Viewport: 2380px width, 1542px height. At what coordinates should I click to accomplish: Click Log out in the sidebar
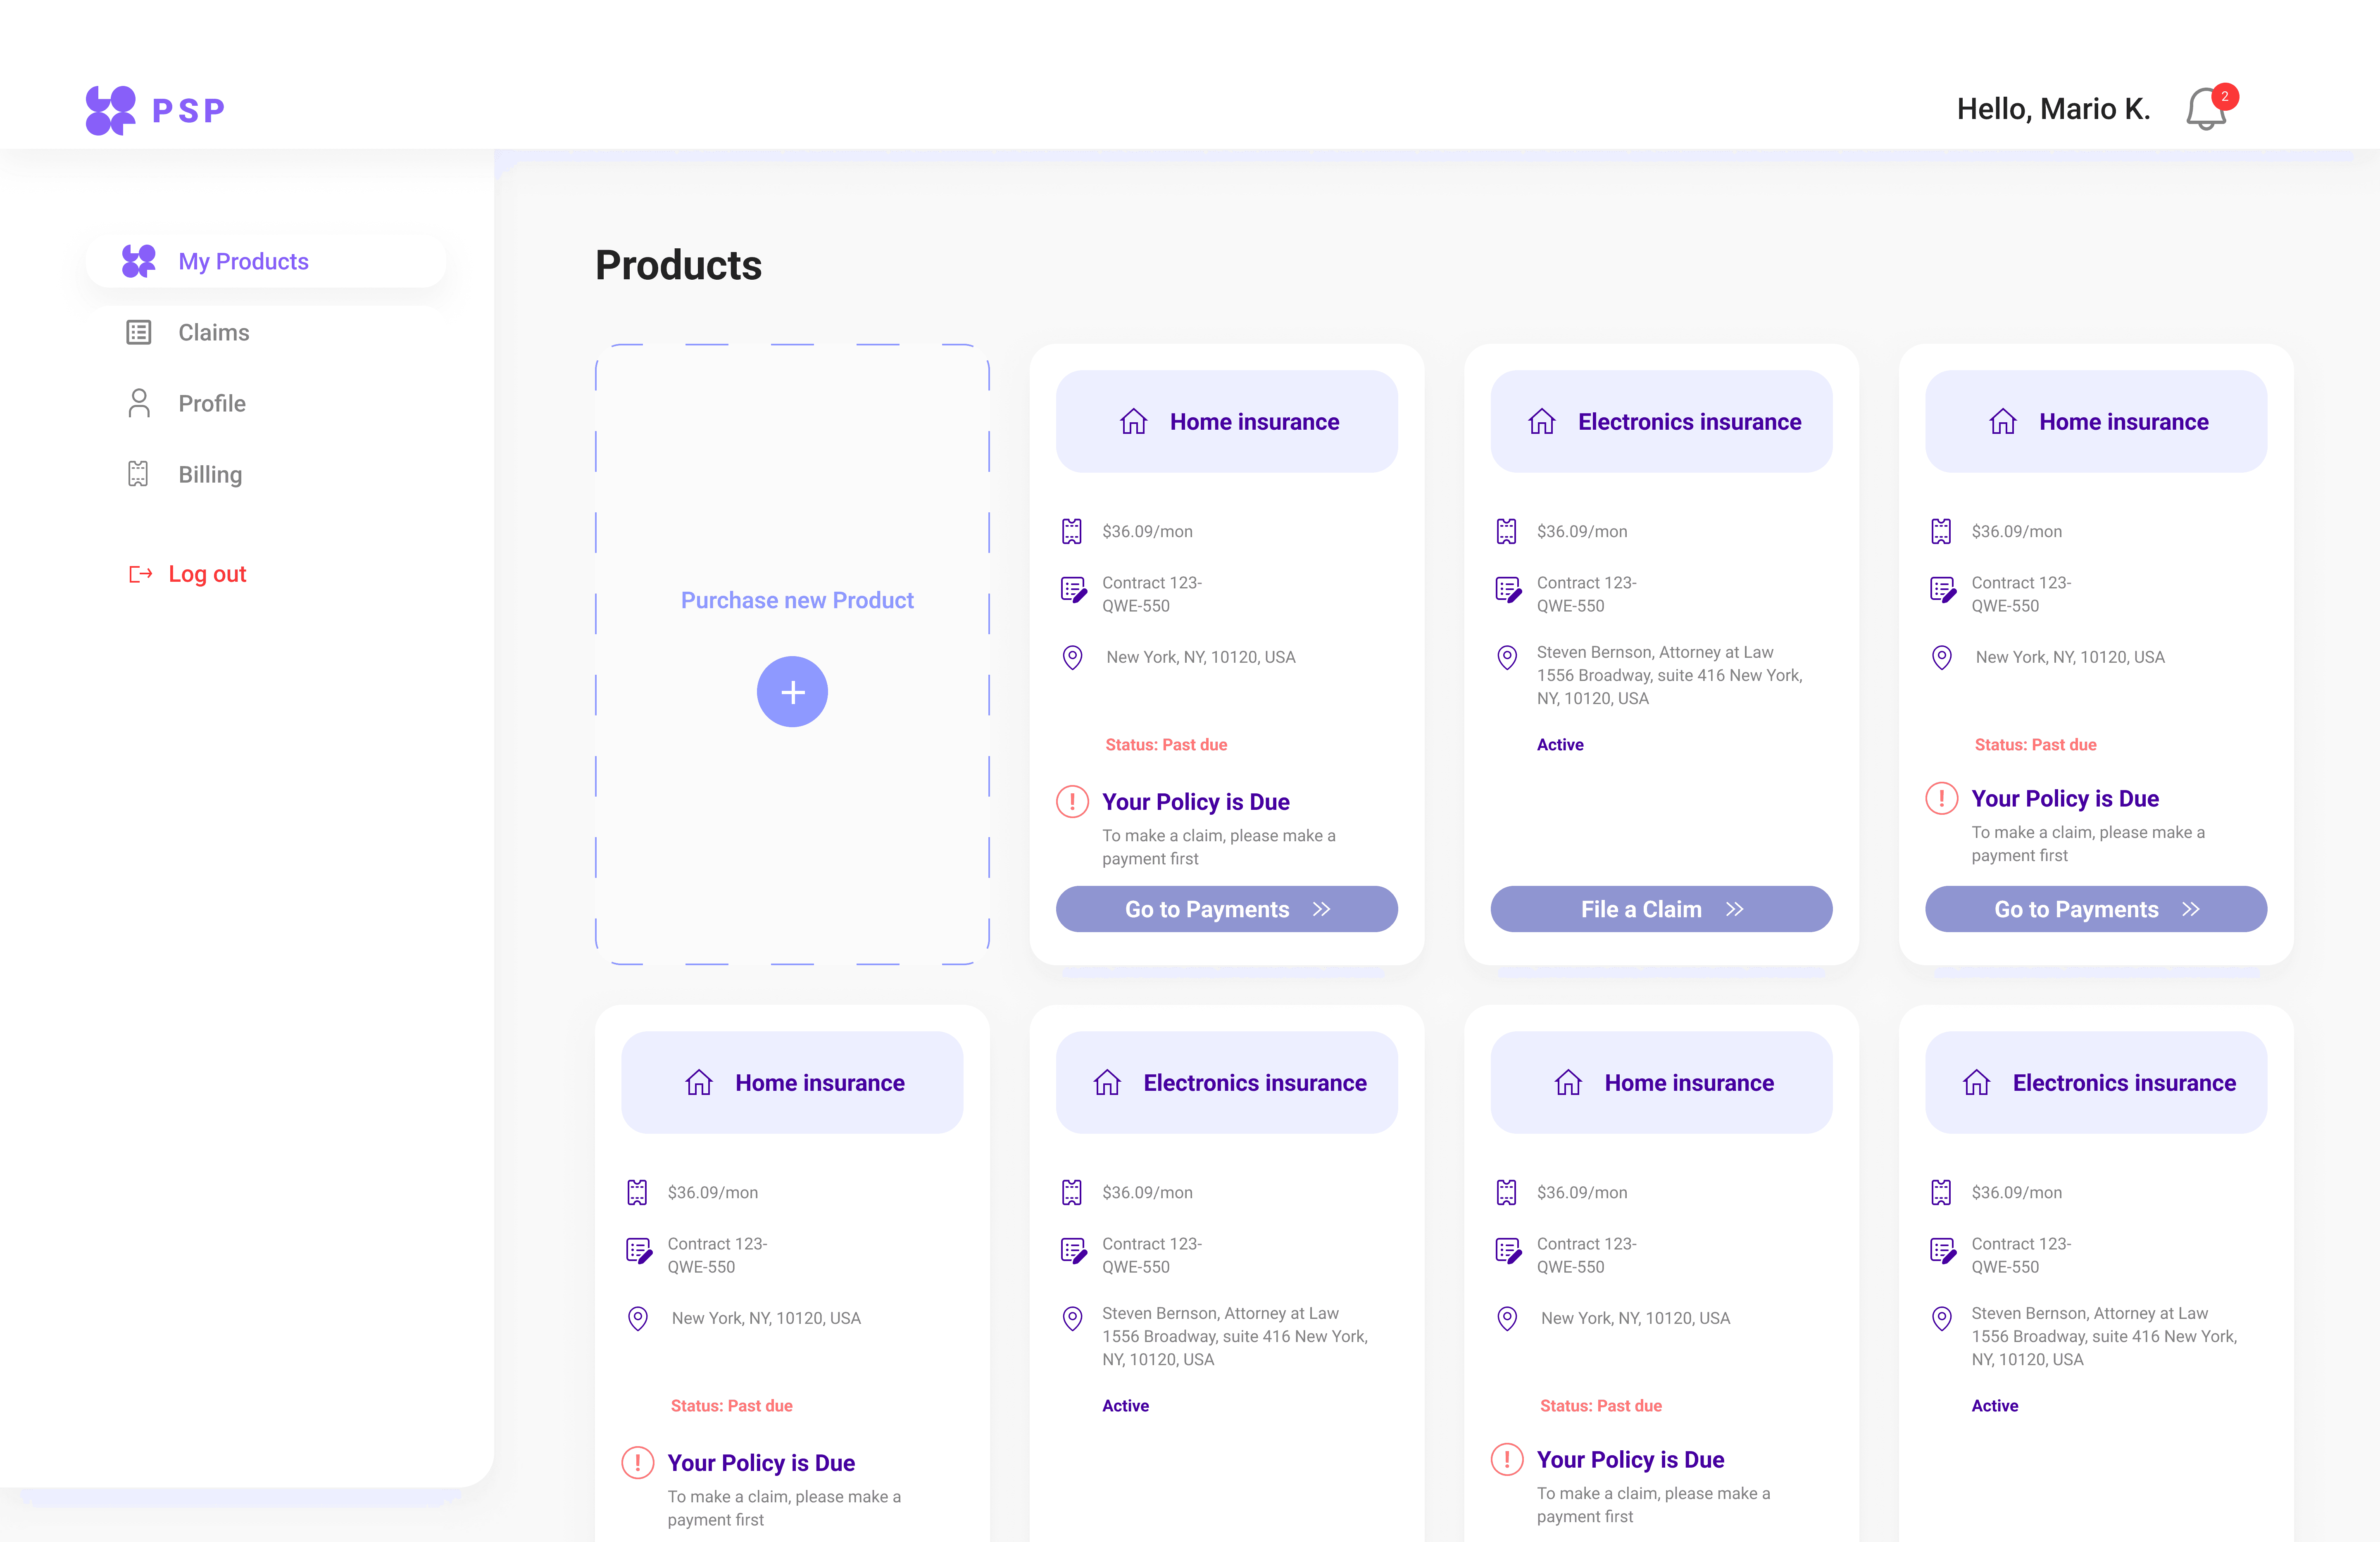188,574
